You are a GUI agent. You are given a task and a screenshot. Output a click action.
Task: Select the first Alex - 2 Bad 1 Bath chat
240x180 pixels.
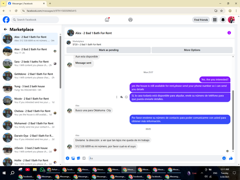(x=30, y=39)
